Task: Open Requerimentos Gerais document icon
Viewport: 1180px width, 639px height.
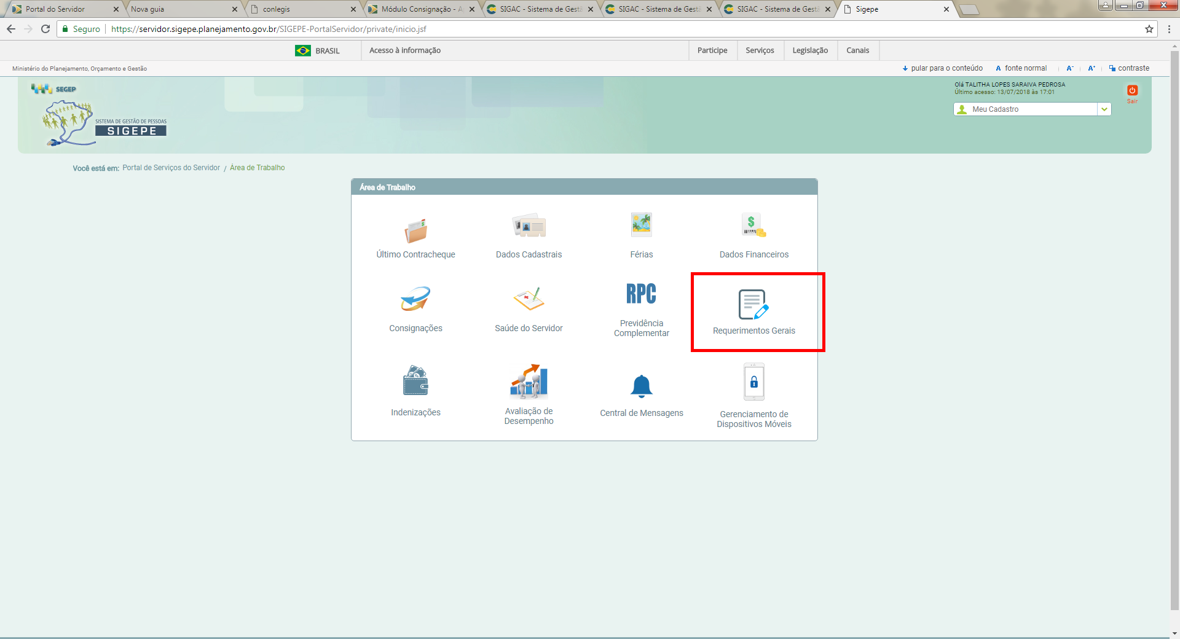Action: [753, 305]
